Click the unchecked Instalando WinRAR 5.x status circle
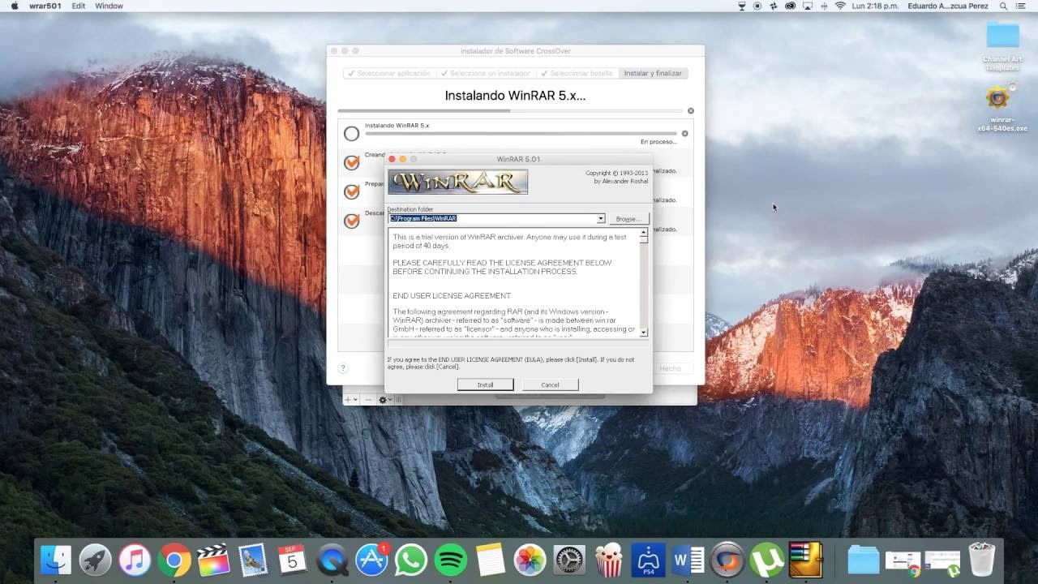 coord(351,134)
